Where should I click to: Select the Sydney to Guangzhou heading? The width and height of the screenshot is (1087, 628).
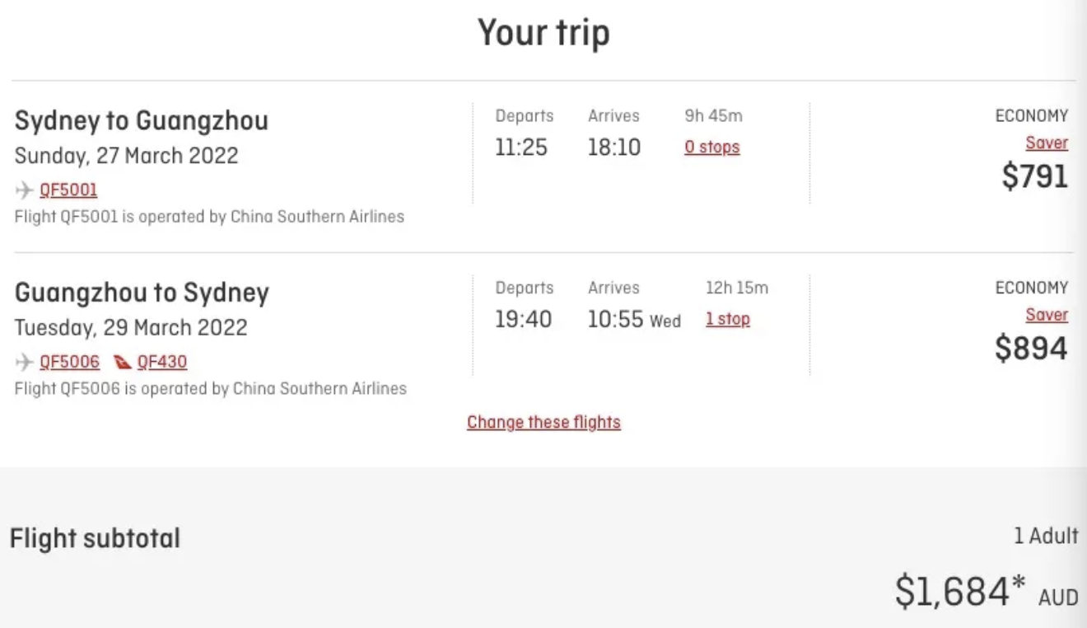click(x=142, y=121)
